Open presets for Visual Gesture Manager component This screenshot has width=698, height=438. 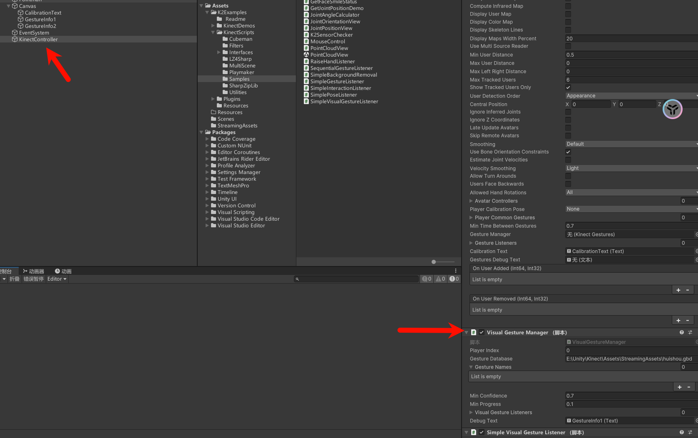tap(690, 332)
